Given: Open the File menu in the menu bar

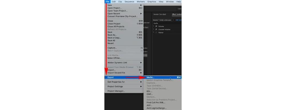Looking at the screenshot, I should coord(107,2).
